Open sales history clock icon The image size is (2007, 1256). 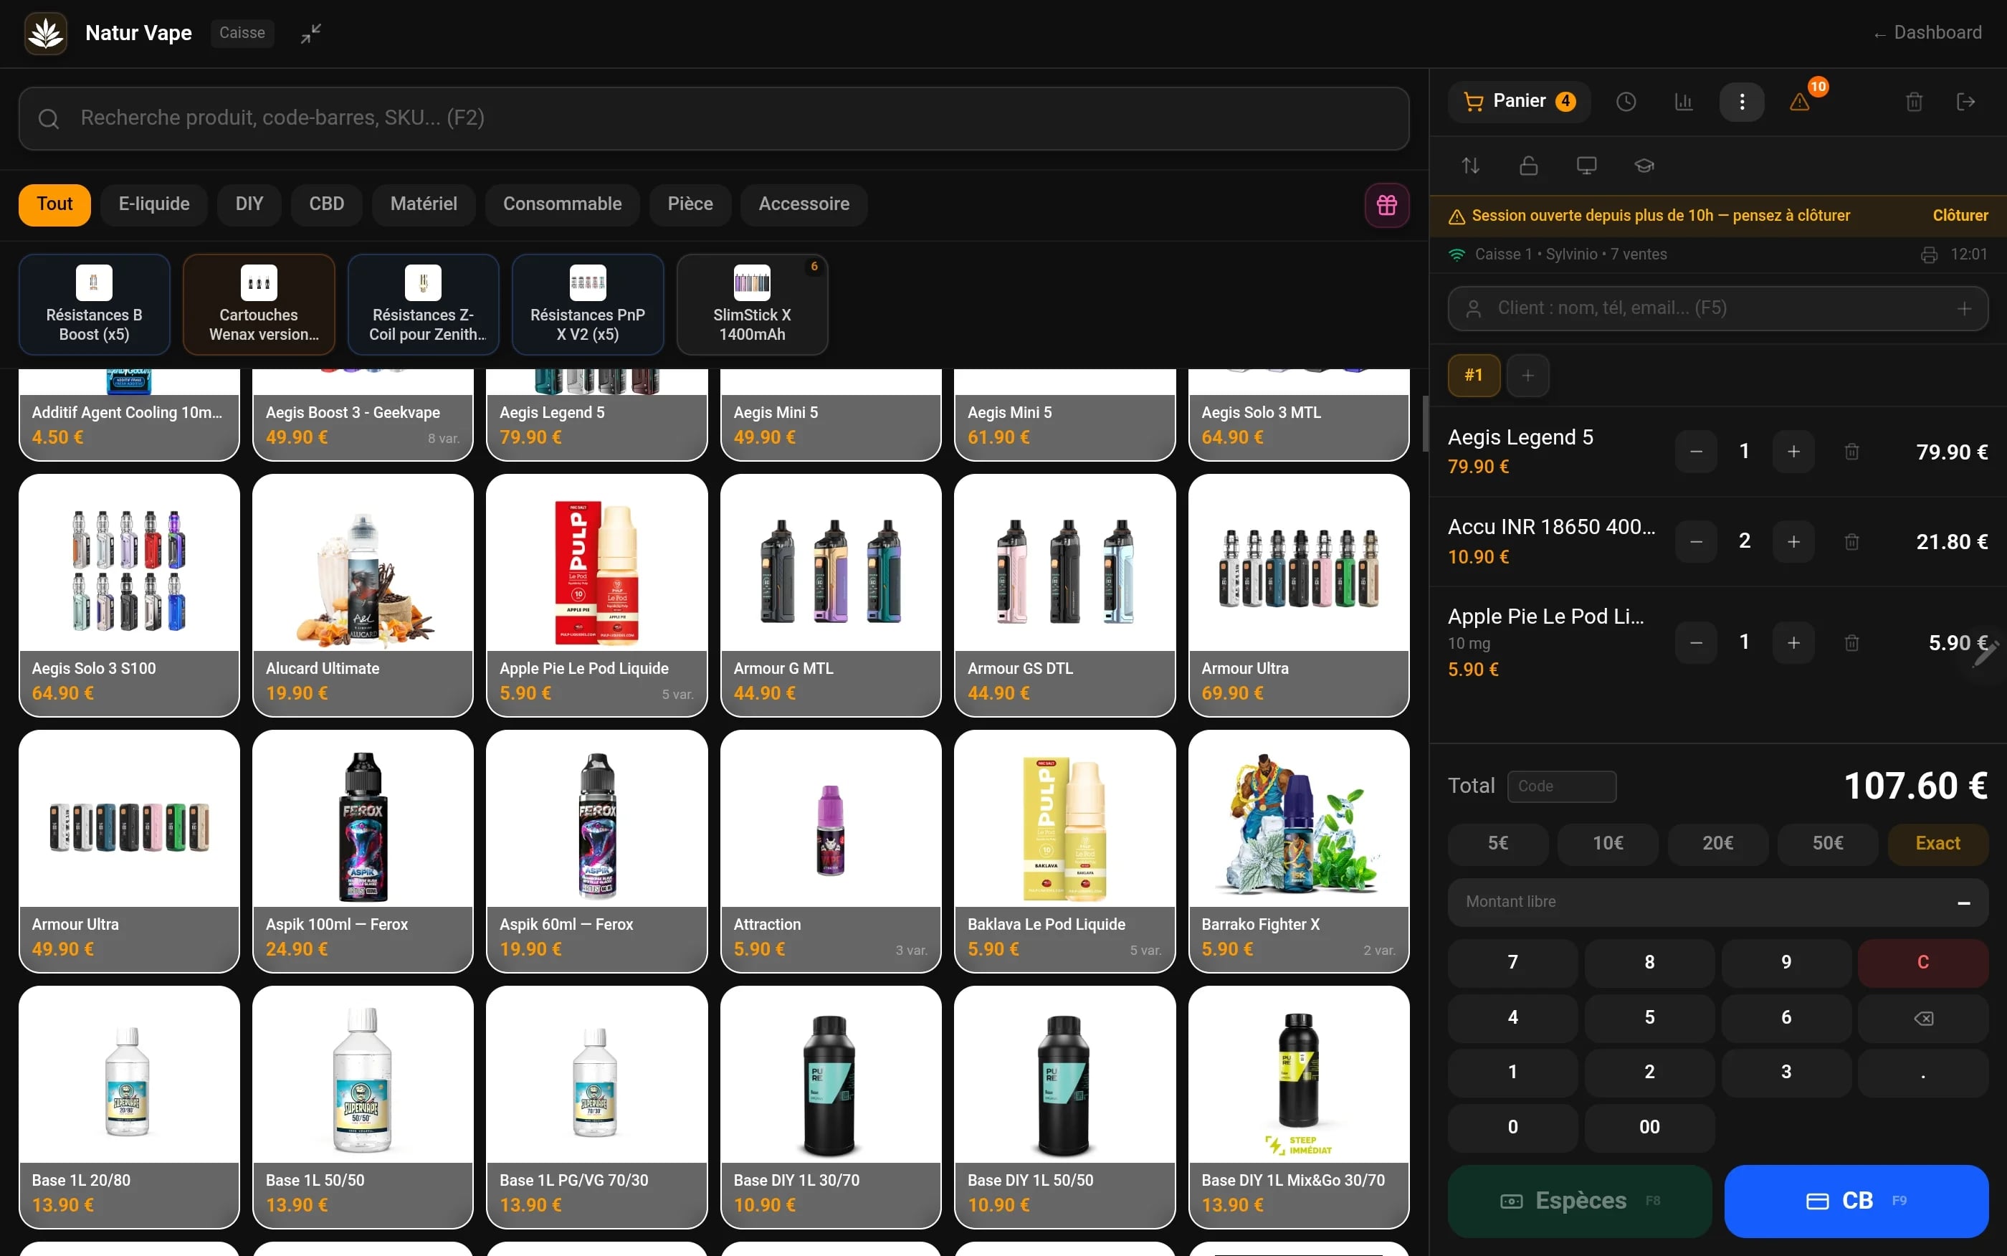(x=1626, y=101)
